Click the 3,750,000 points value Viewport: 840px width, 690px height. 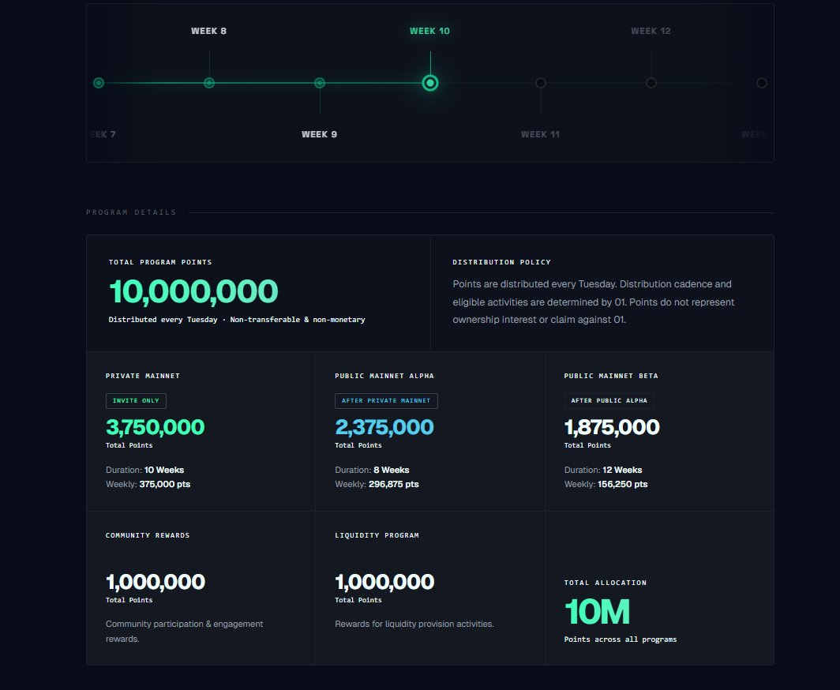pyautogui.click(x=155, y=427)
